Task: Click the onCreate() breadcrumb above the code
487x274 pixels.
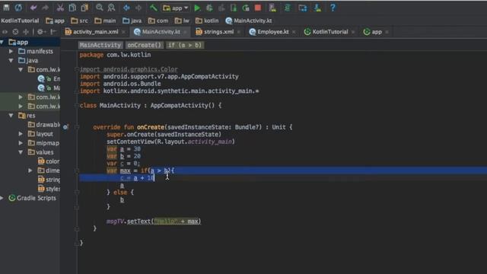Action: pos(145,45)
